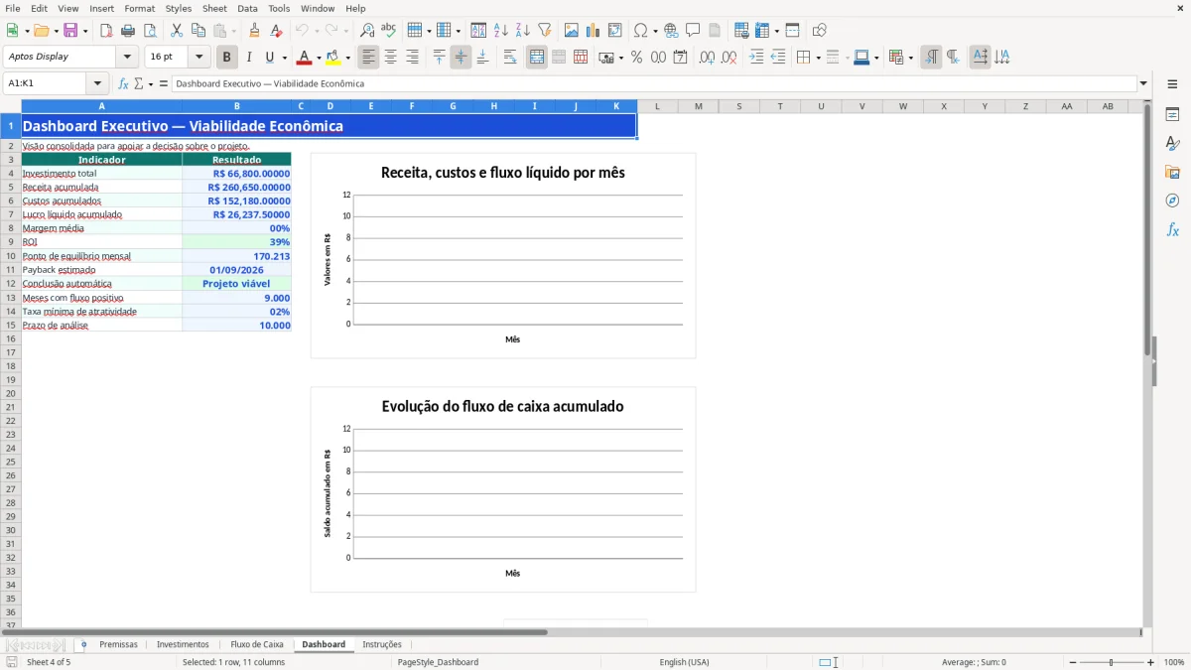Toggle Center Horizontally alignment
The image size is (1191, 670).
(x=391, y=58)
